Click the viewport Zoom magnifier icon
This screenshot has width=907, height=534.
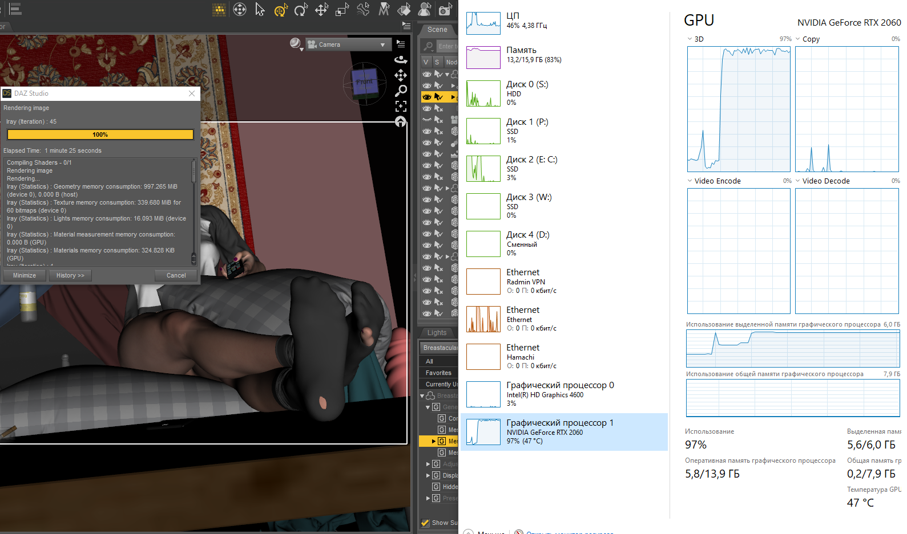click(x=401, y=91)
